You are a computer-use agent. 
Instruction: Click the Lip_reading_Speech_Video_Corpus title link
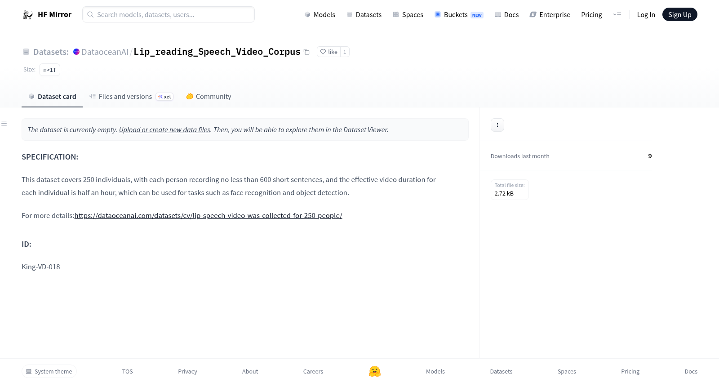(217, 52)
